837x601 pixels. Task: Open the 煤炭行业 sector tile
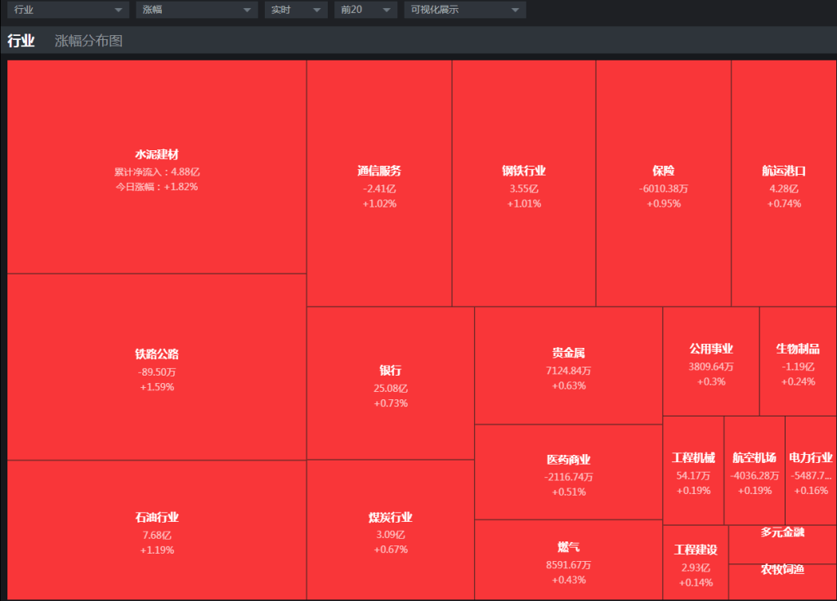[x=390, y=530]
